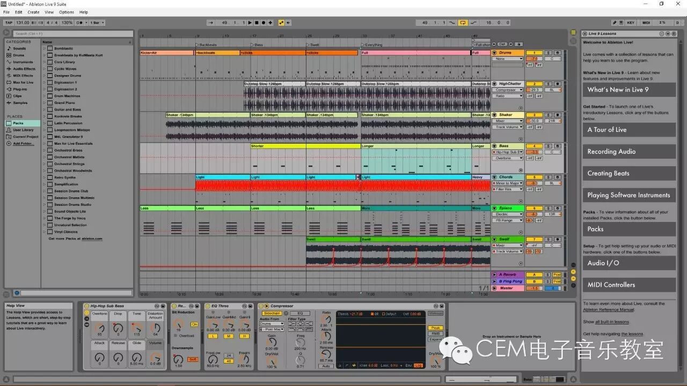The image size is (687, 386).
Task: Open the Creating Beats lesson
Action: (629, 174)
